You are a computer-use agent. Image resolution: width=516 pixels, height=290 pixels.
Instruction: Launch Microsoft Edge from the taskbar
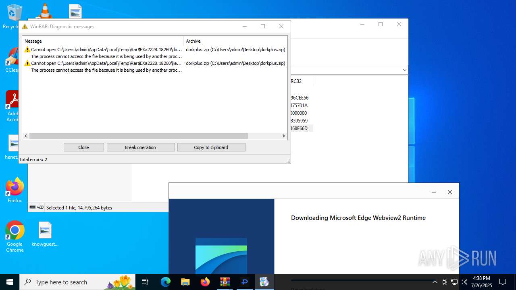166,282
